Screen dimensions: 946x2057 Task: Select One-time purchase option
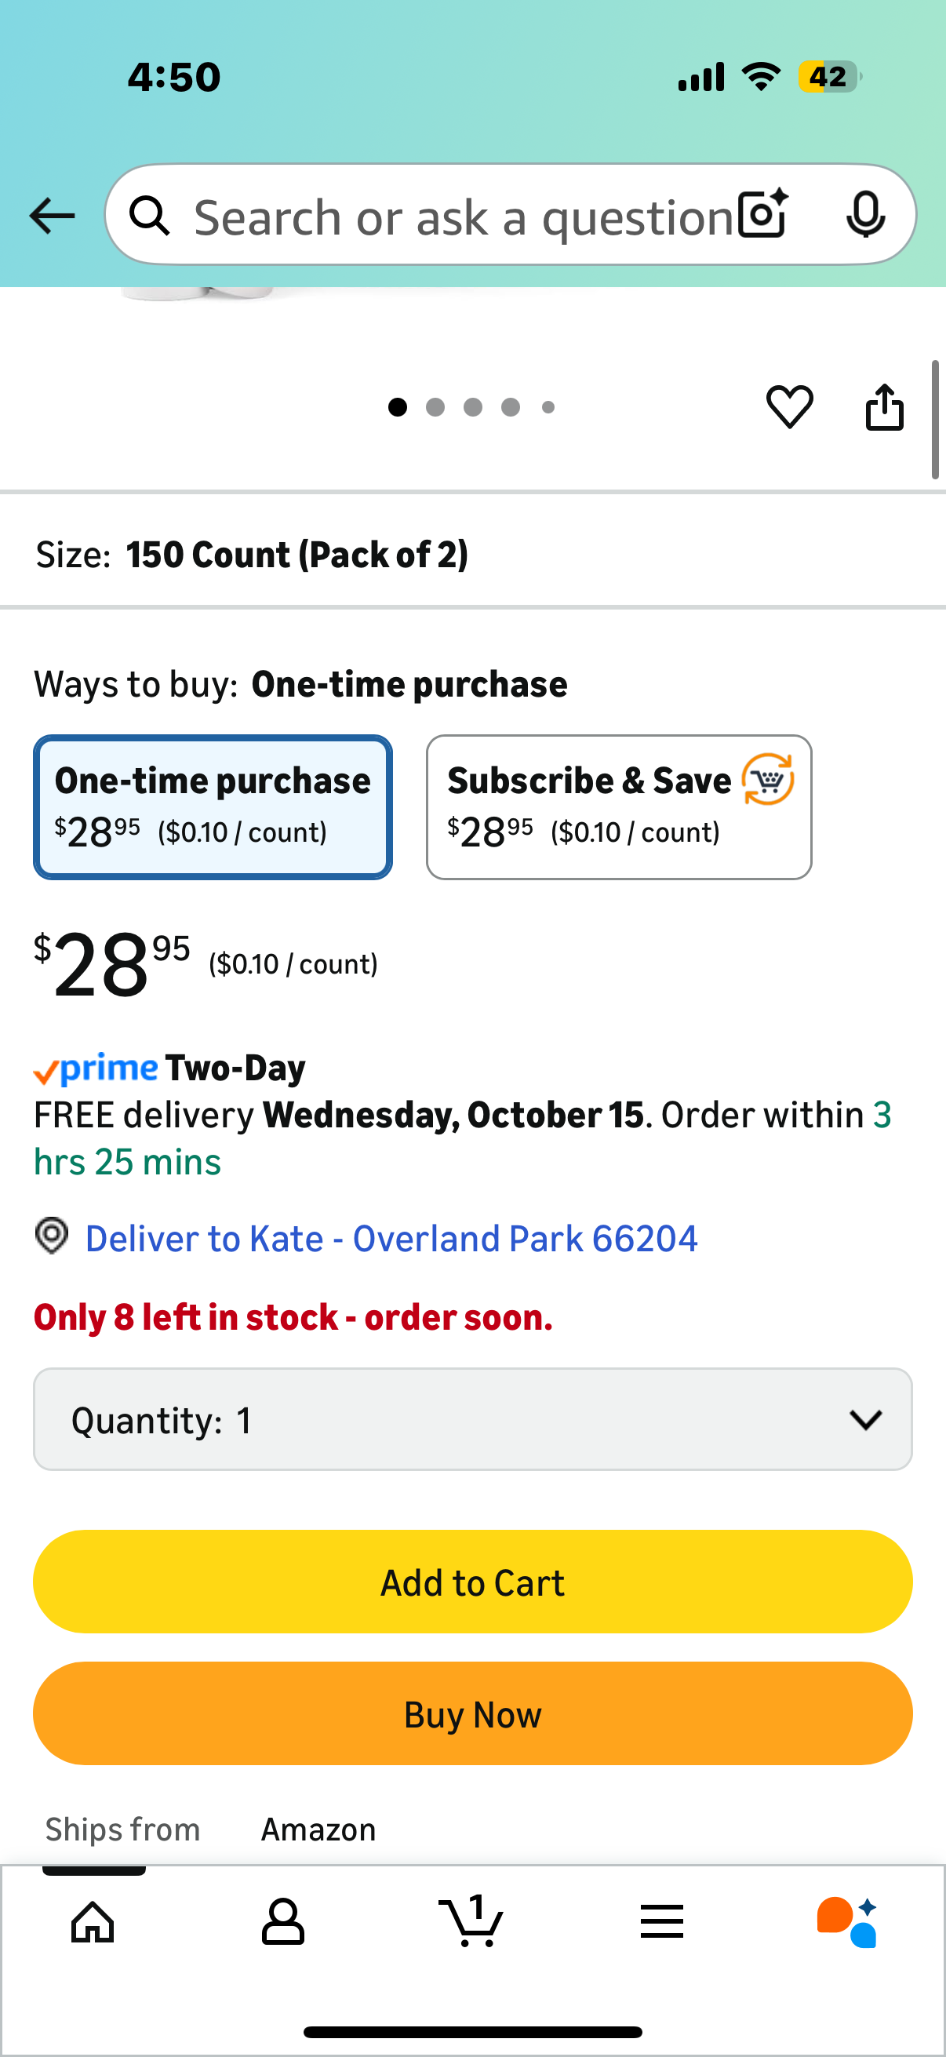tap(213, 806)
